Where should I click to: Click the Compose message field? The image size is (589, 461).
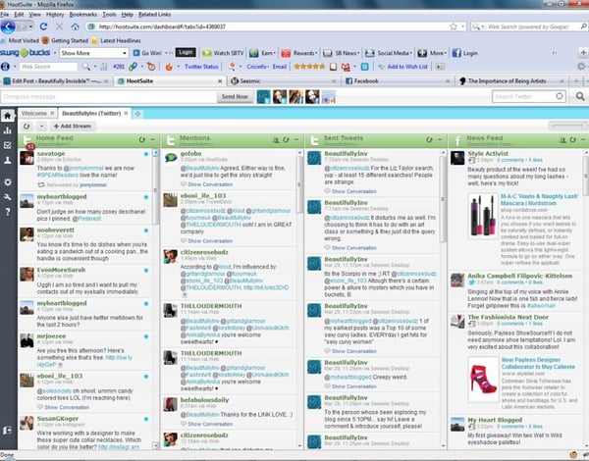pyautogui.click(x=108, y=97)
